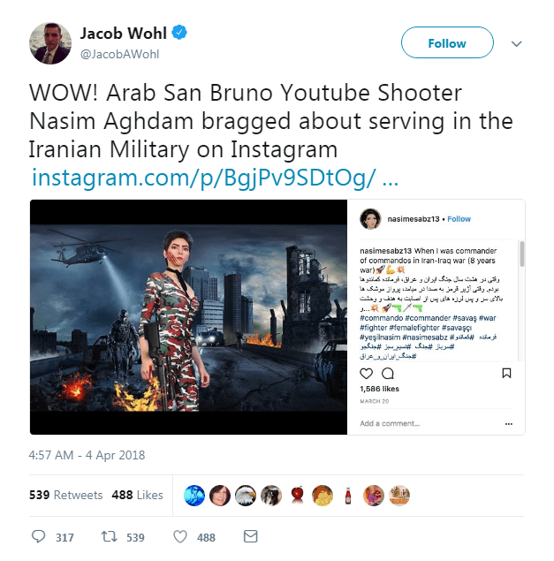Click Instagram heart like icon

pos(366,374)
